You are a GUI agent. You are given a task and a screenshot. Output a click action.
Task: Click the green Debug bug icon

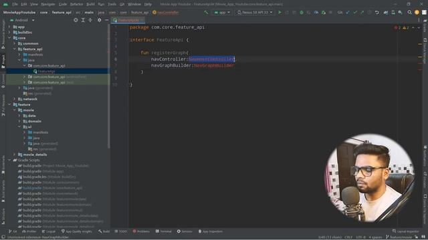tap(302, 12)
